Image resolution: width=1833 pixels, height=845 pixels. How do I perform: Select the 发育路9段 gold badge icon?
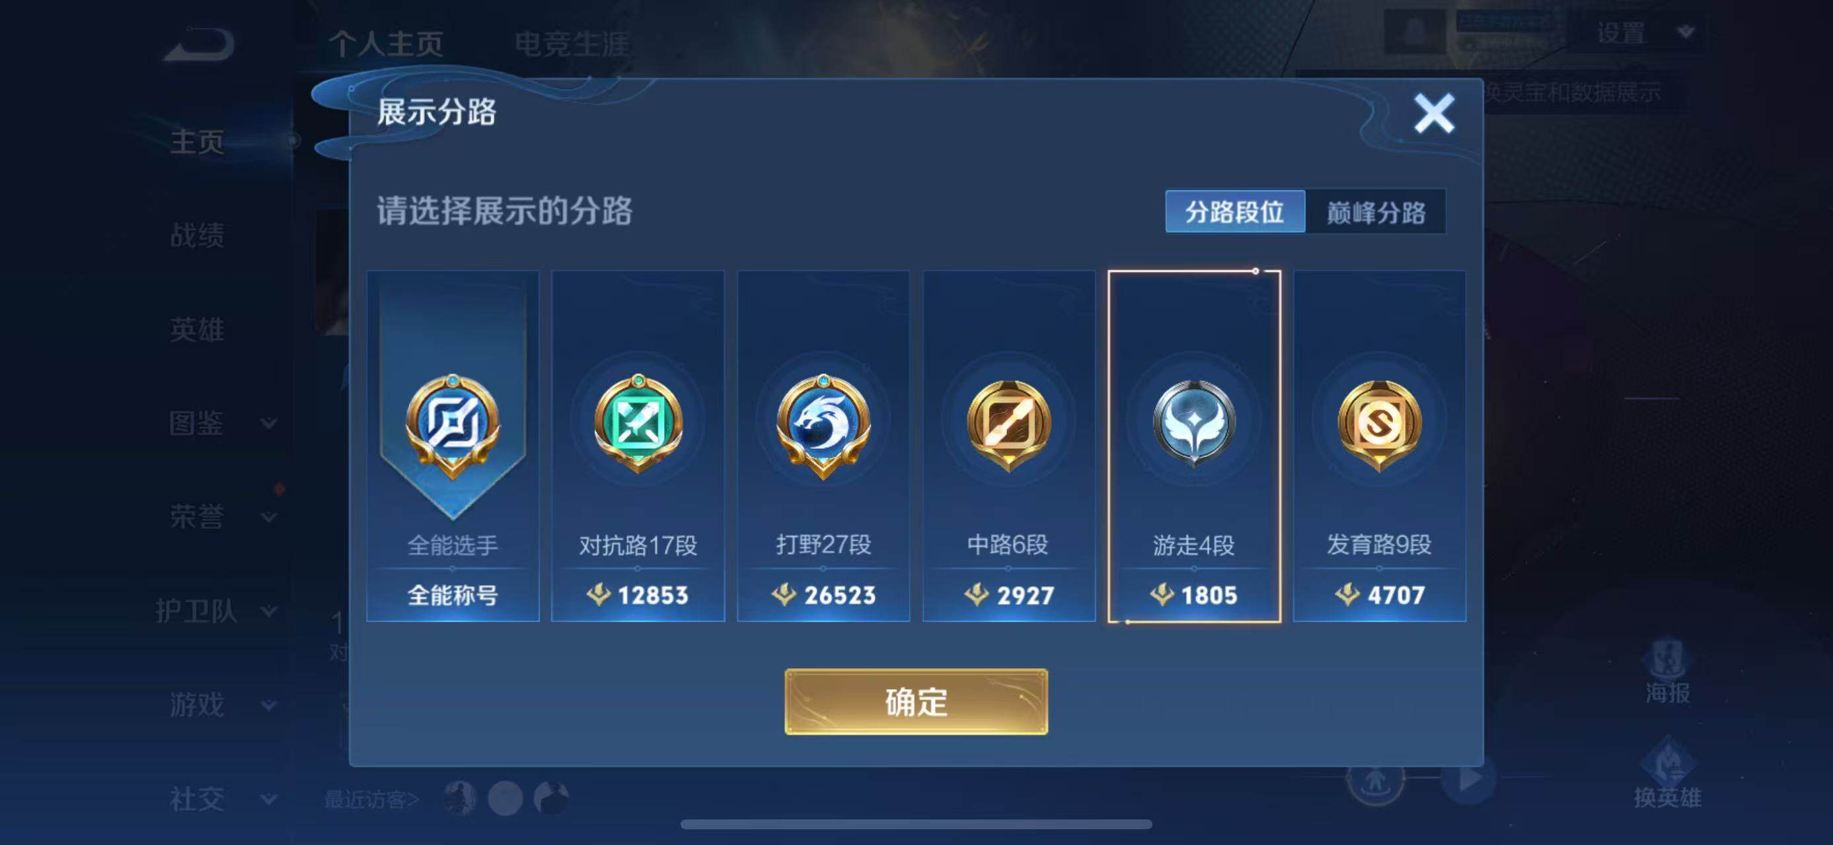pyautogui.click(x=1379, y=425)
